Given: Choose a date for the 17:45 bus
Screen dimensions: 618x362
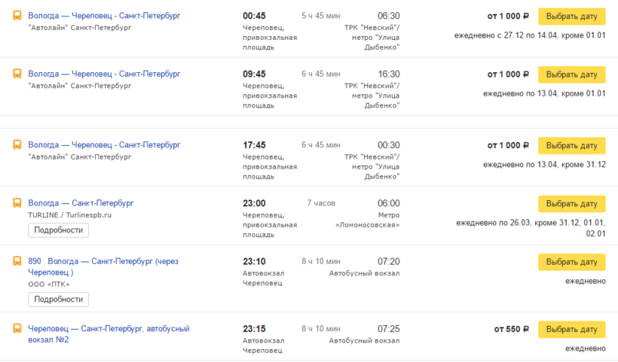Looking at the screenshot, I should coord(572,145).
